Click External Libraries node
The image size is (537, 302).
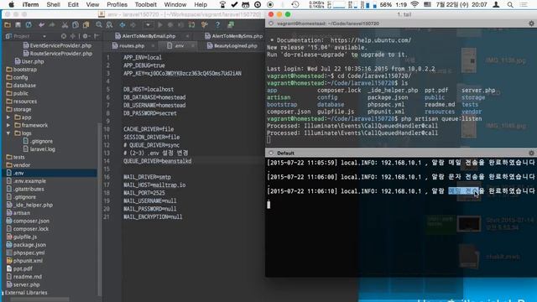(x=25, y=293)
